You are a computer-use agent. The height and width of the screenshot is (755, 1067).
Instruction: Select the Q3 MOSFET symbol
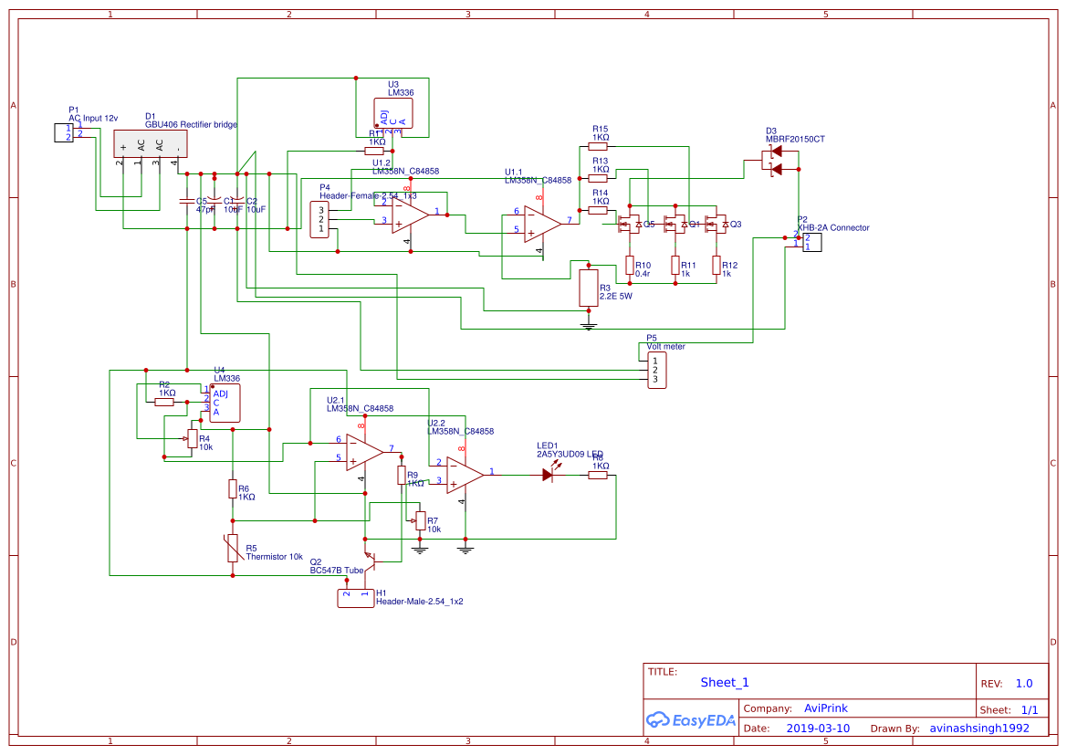coord(716,224)
